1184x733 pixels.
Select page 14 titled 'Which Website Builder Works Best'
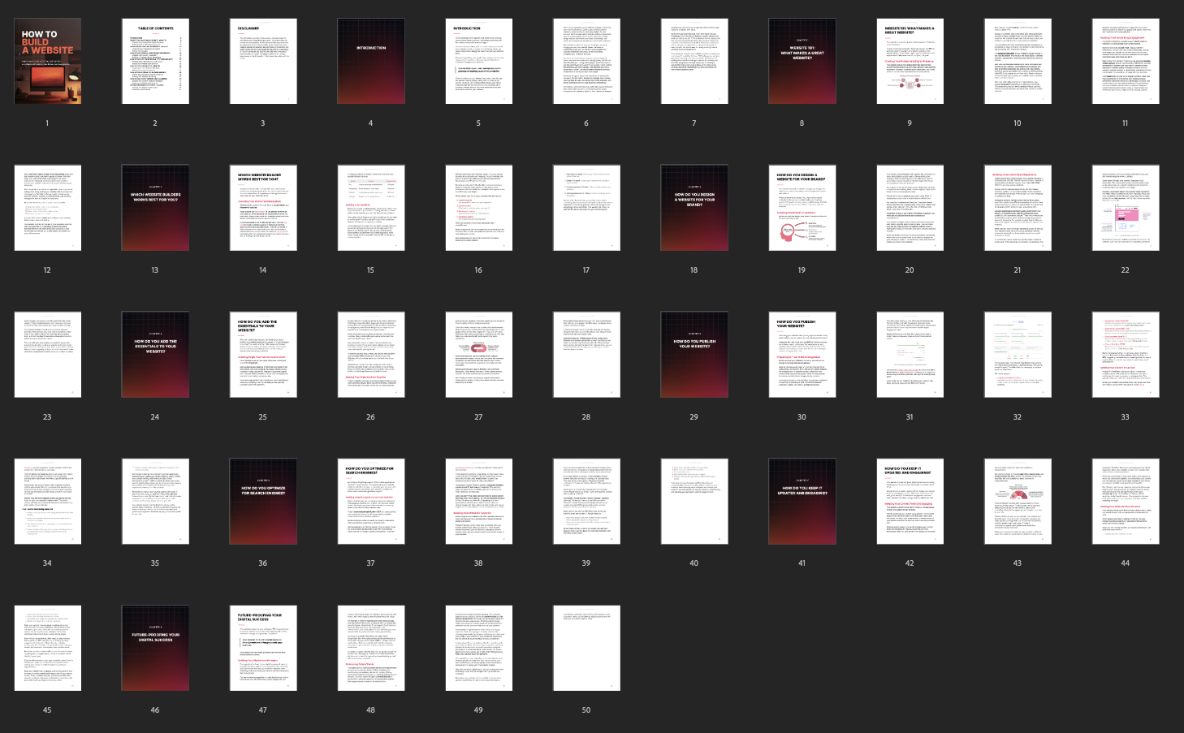(262, 208)
